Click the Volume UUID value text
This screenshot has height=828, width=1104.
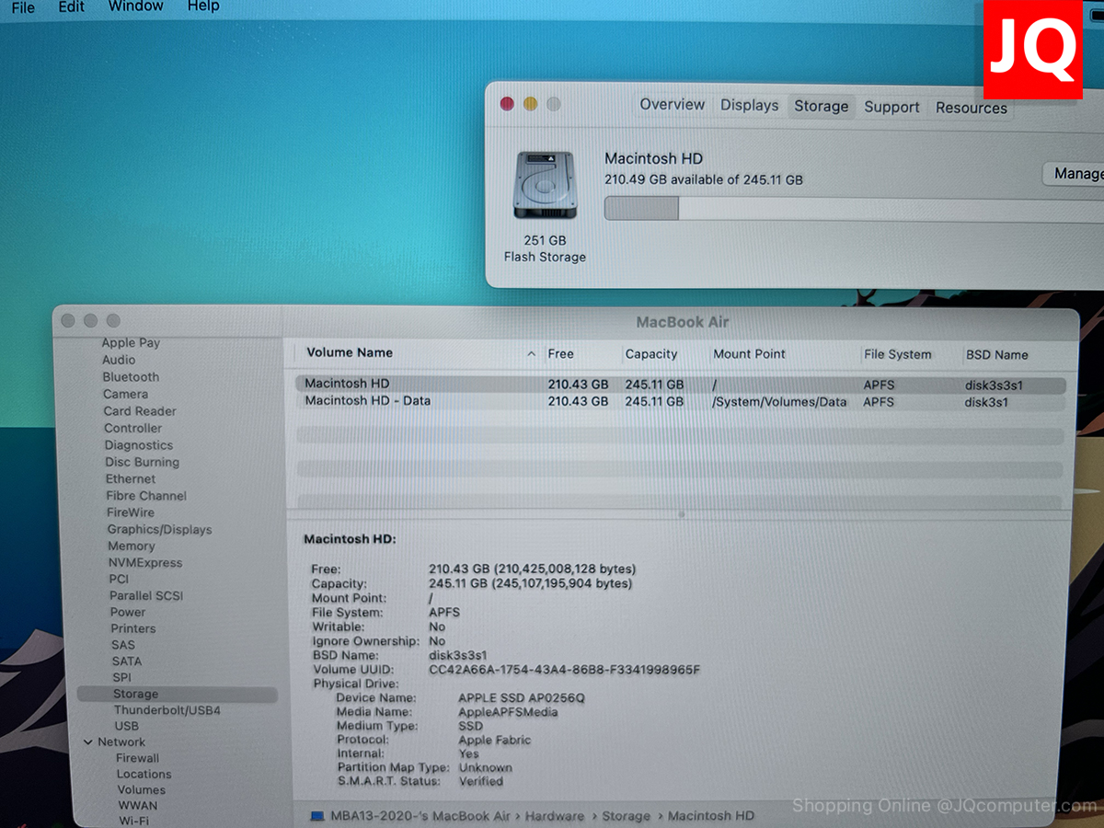(x=565, y=670)
